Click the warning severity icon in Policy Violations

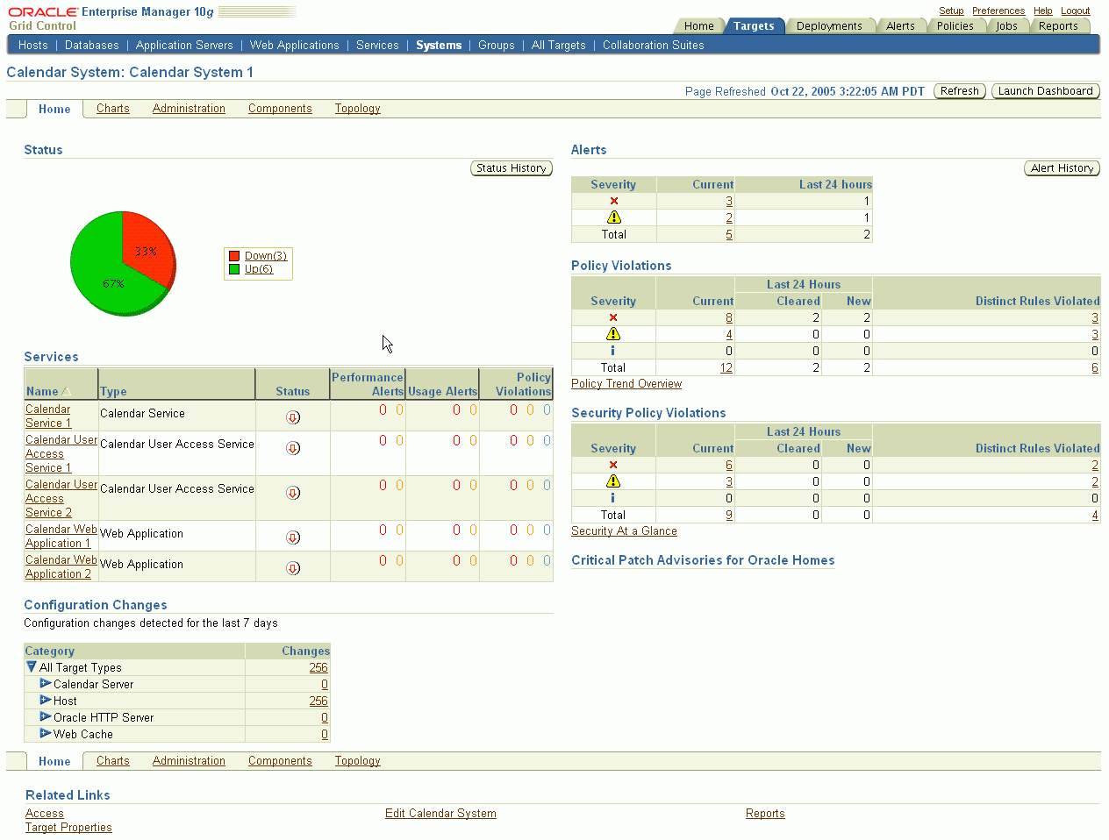click(x=613, y=333)
